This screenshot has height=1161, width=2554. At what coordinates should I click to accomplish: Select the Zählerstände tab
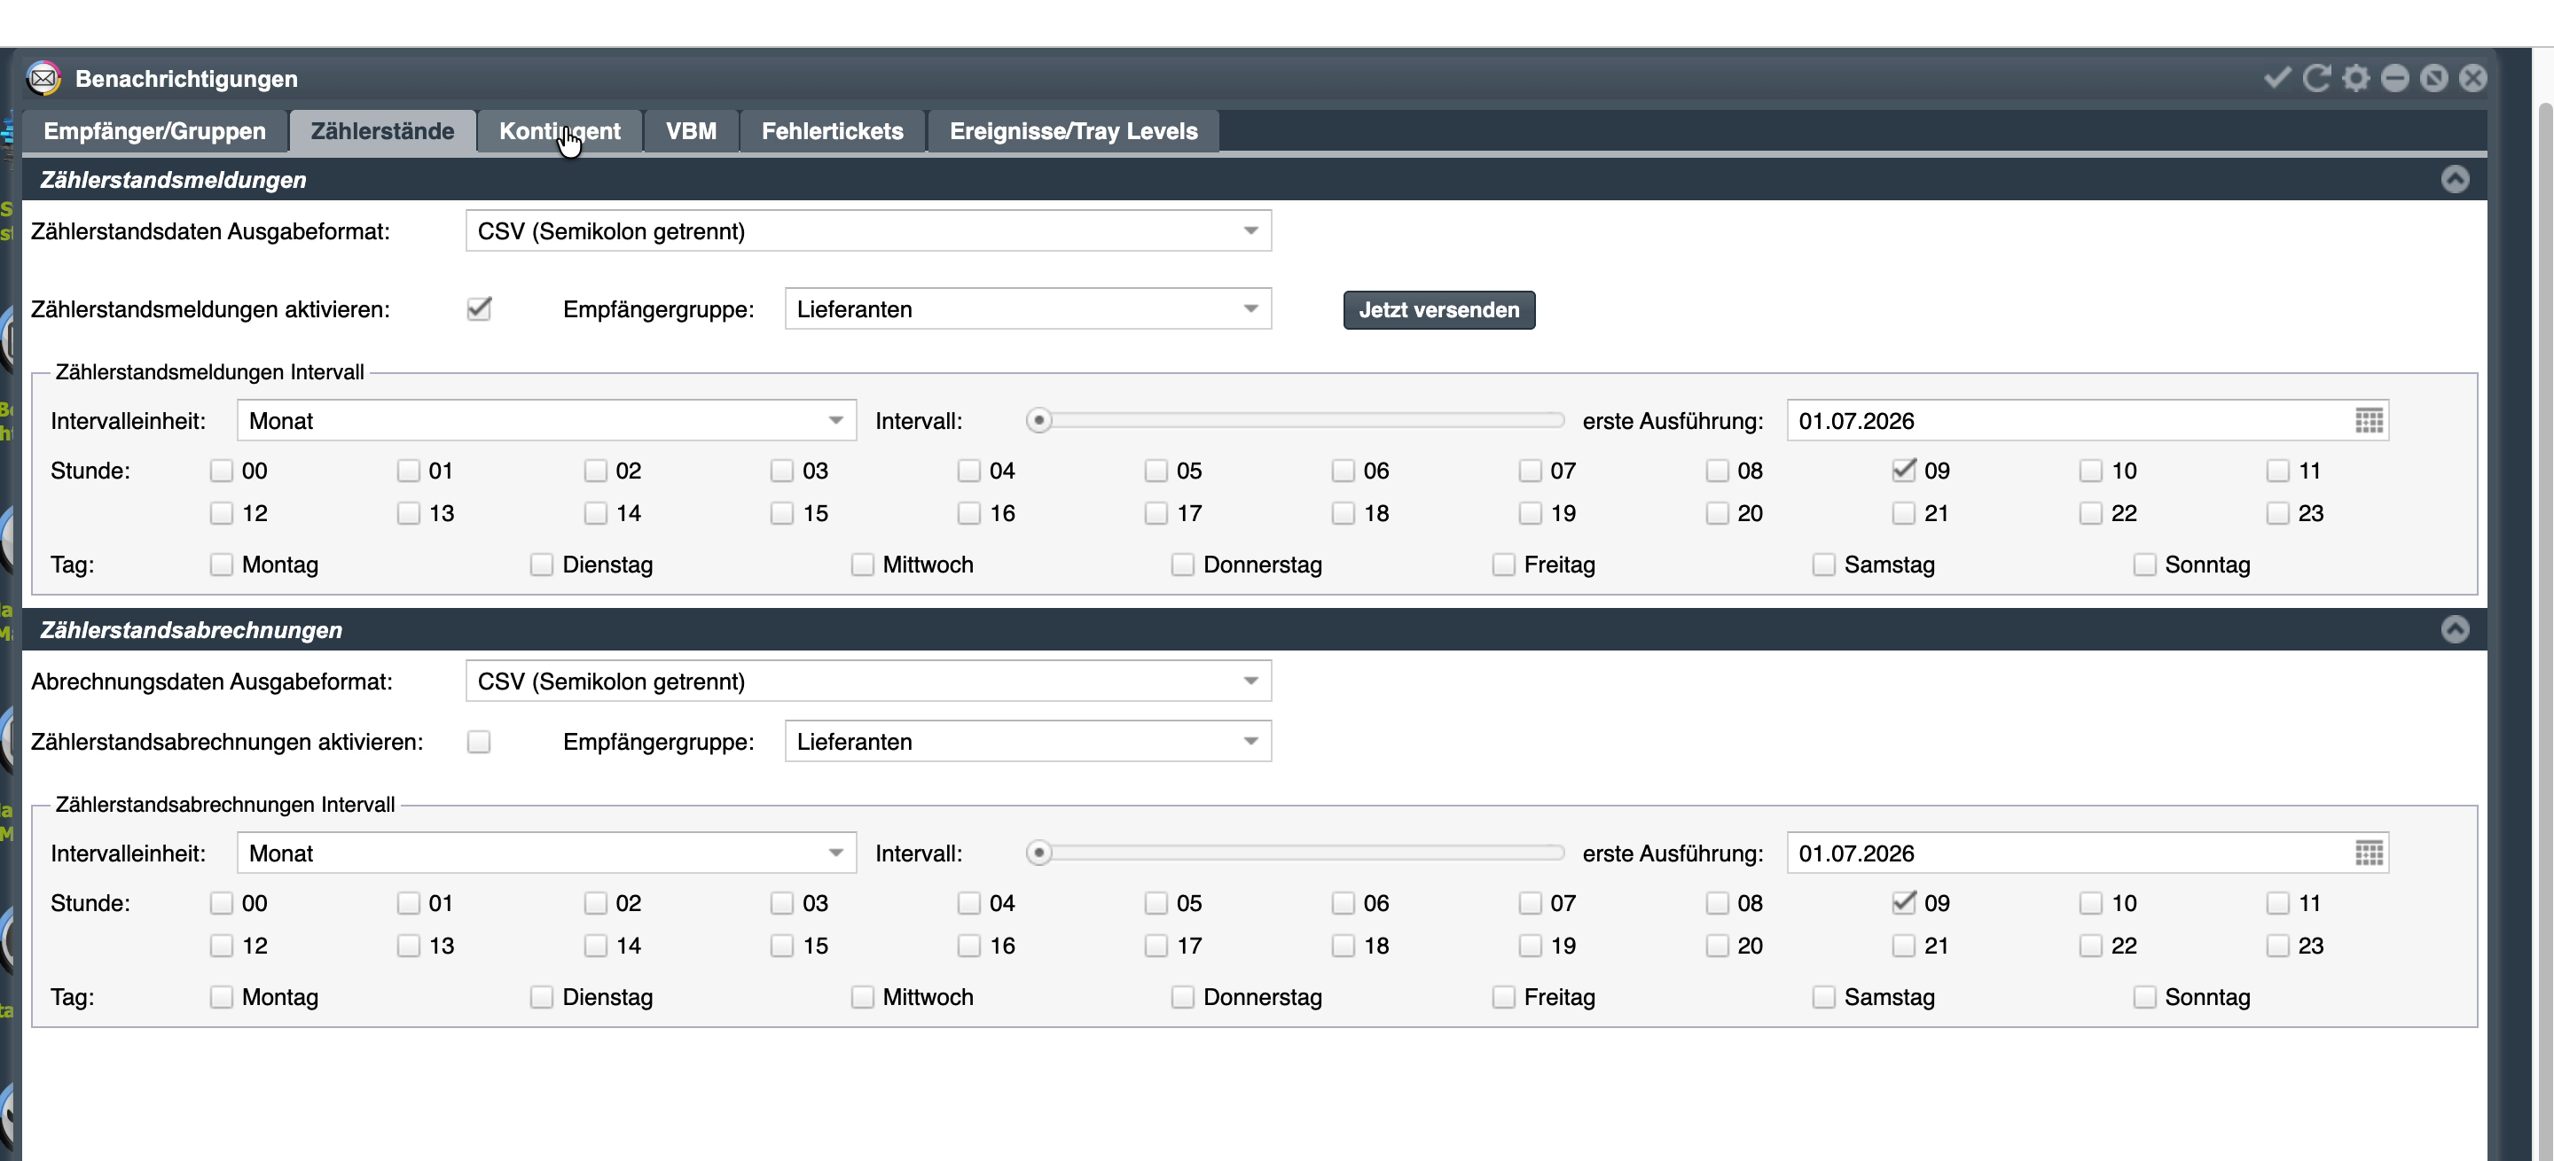pyautogui.click(x=383, y=131)
